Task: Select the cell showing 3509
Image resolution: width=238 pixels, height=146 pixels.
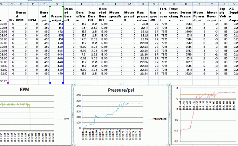Action: pos(186,32)
